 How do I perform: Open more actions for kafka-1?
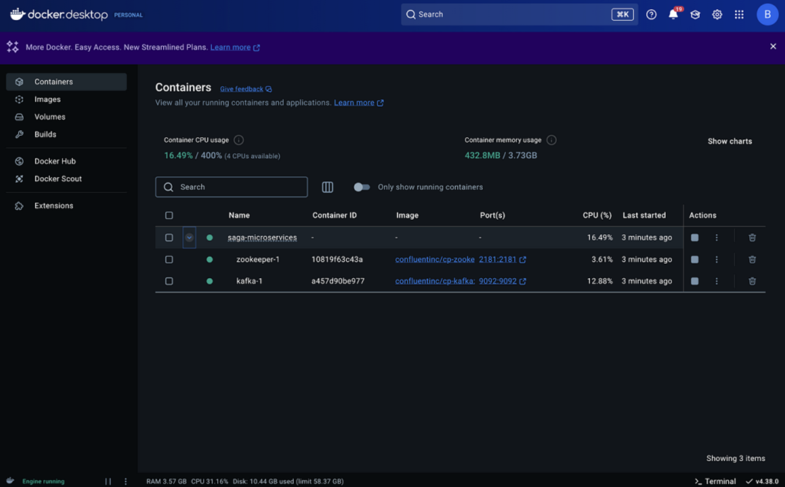[717, 281]
